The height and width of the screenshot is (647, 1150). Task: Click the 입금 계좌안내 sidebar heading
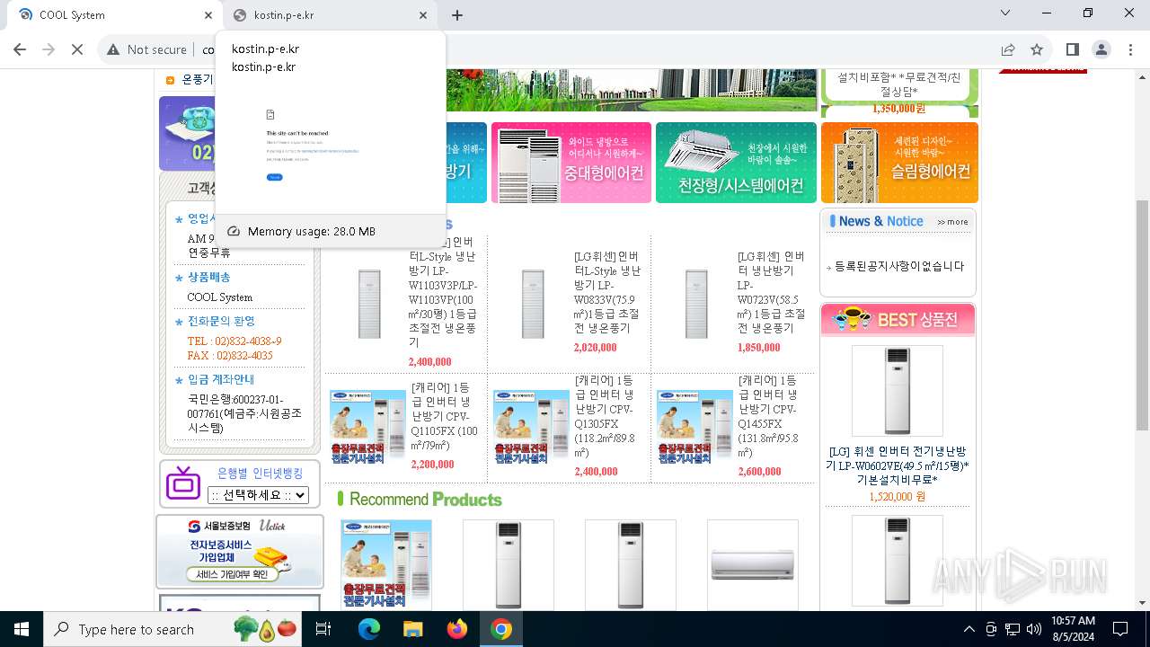tap(221, 379)
